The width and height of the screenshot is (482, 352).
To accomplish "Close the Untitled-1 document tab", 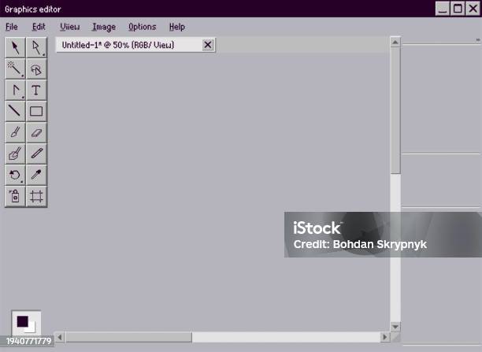I will 208,45.
